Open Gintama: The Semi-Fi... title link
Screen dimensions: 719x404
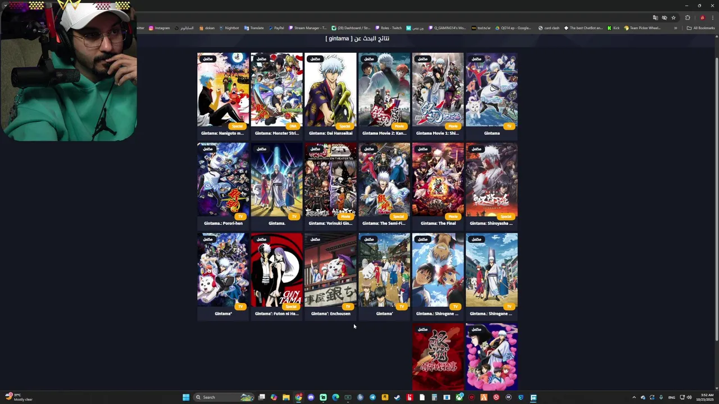pyautogui.click(x=384, y=223)
